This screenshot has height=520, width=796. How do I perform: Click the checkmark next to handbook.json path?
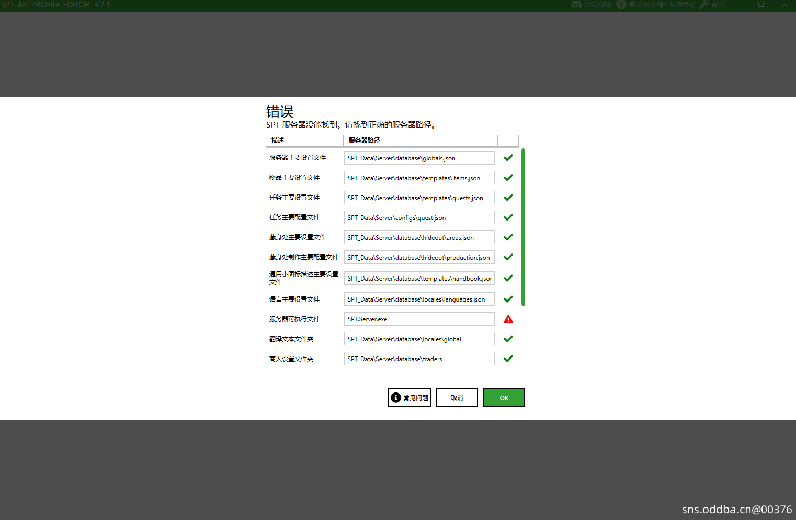point(508,278)
